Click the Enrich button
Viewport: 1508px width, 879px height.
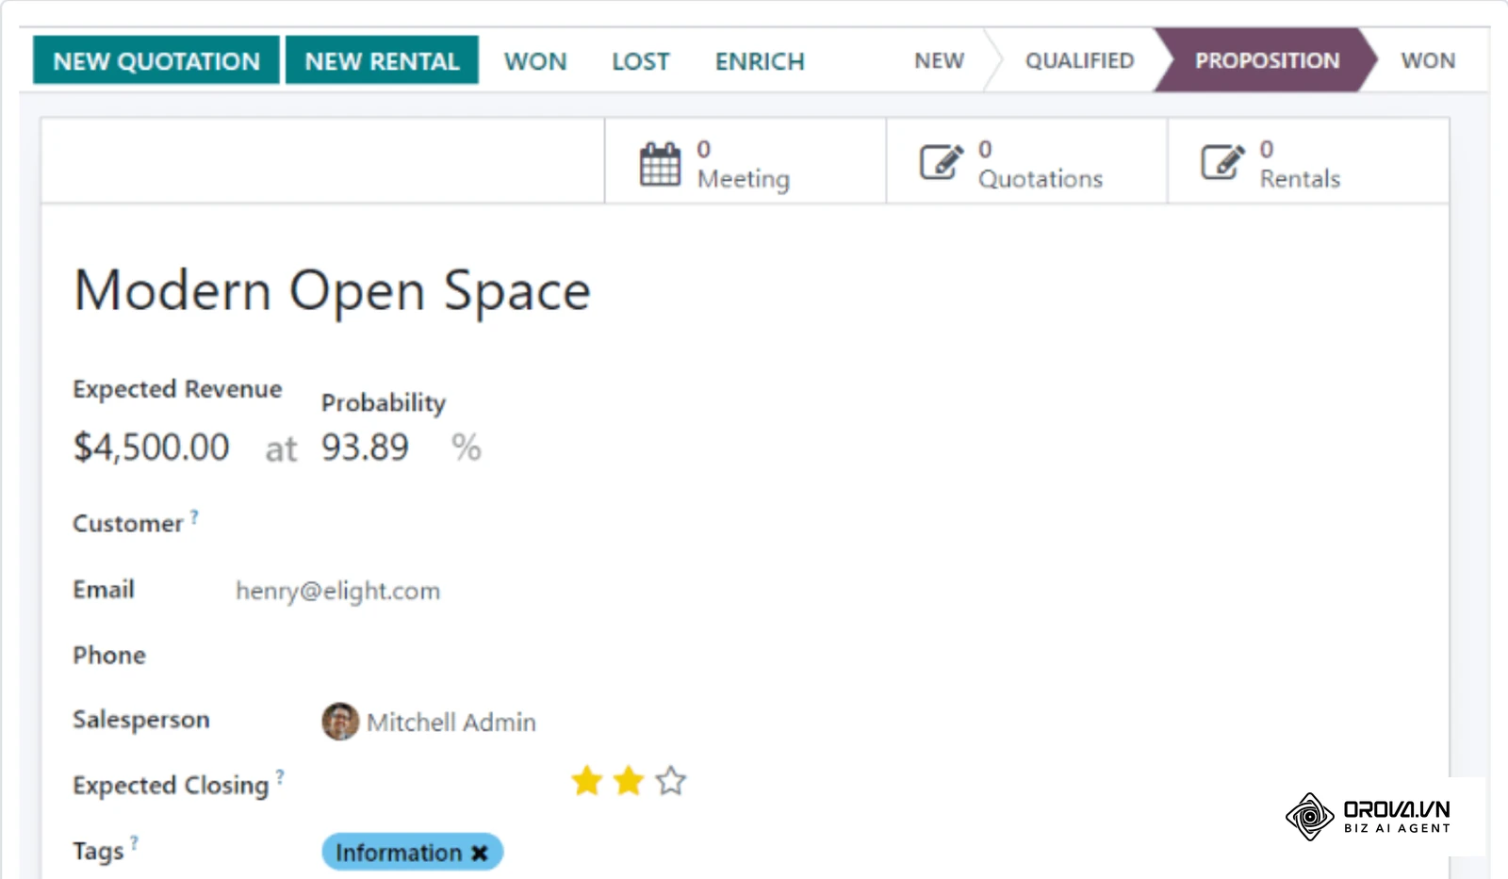tap(760, 61)
